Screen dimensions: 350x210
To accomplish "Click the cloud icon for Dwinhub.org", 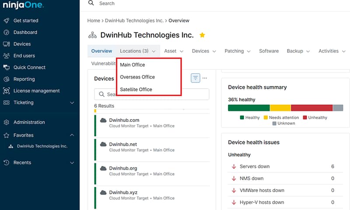I will tap(103, 169).
